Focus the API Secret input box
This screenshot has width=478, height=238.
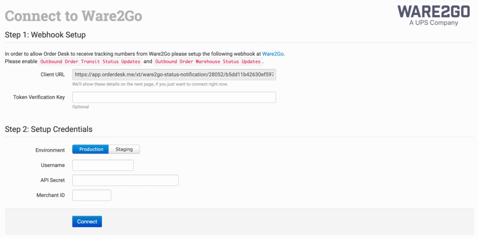pos(126,180)
